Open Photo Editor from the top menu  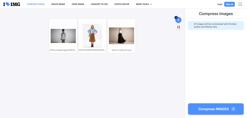[122, 4]
